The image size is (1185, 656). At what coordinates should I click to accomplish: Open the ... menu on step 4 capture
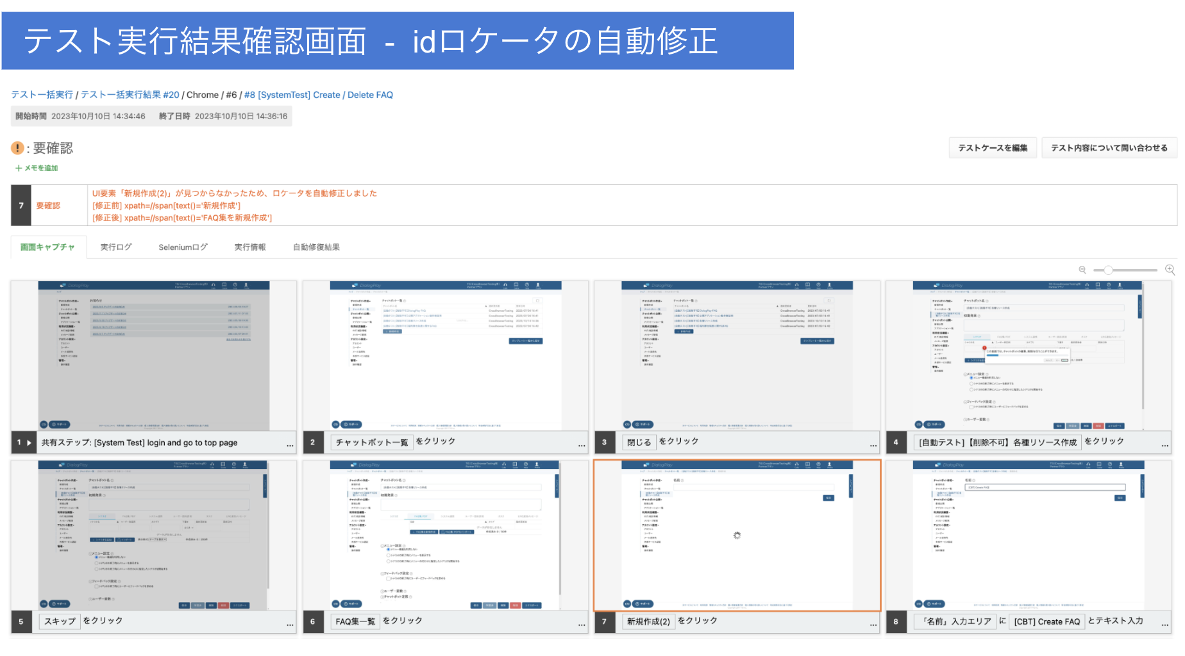click(1164, 445)
